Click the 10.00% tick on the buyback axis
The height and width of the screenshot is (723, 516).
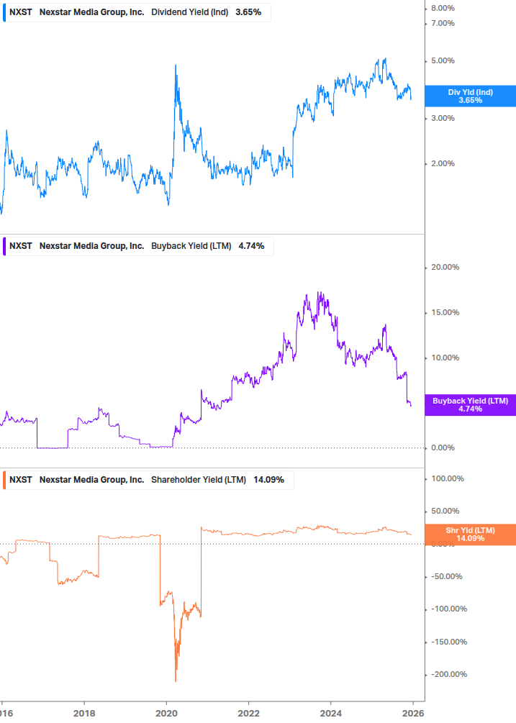445,358
